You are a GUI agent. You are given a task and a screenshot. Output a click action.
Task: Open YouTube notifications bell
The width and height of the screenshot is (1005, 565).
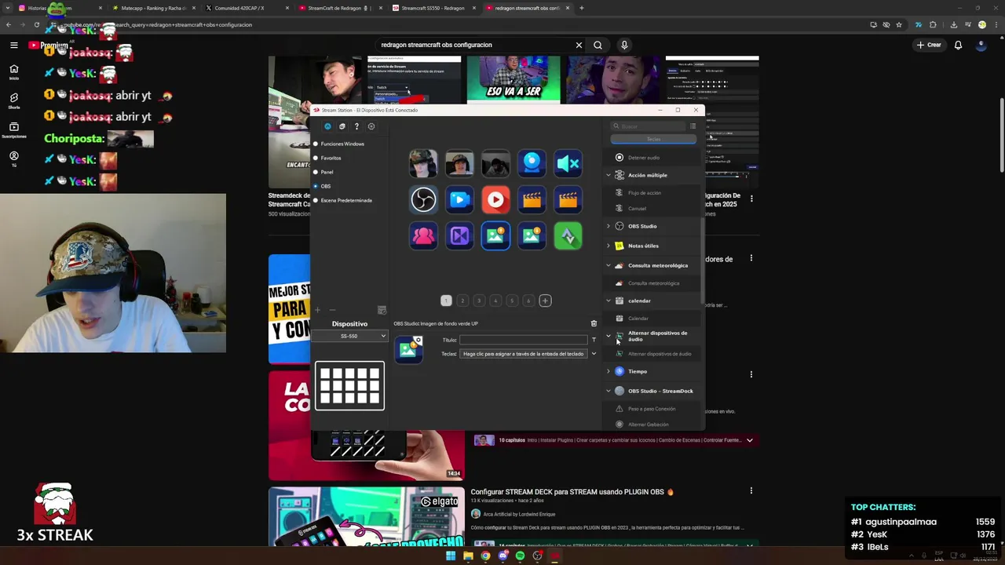[958, 45]
